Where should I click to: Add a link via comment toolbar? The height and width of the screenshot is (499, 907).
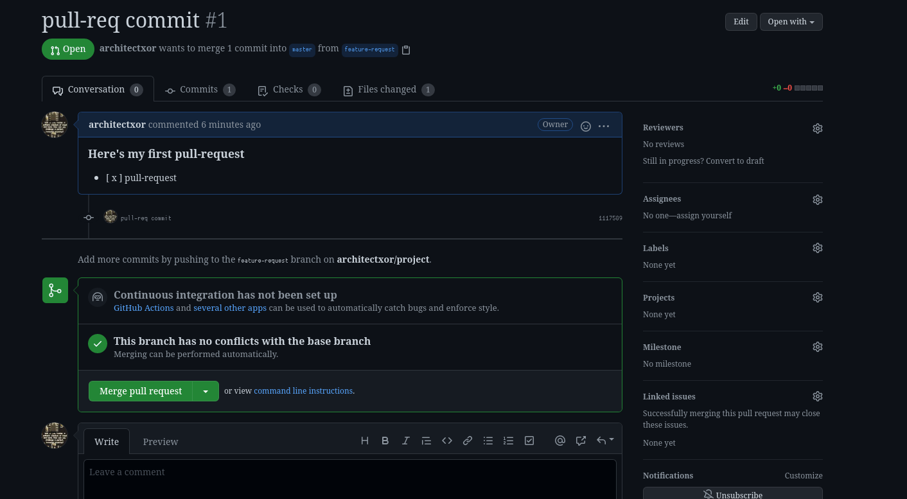pos(468,441)
